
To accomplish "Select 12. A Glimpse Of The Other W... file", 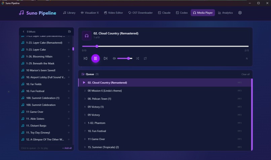I will (46, 139).
